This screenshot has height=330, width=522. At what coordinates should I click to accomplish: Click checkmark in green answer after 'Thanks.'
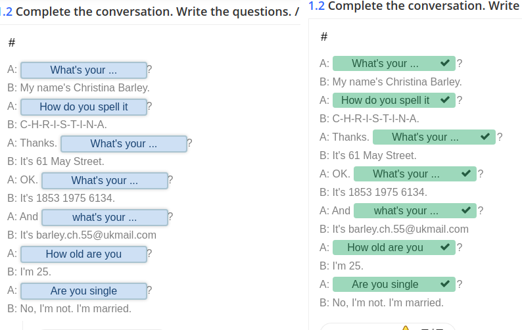485,137
